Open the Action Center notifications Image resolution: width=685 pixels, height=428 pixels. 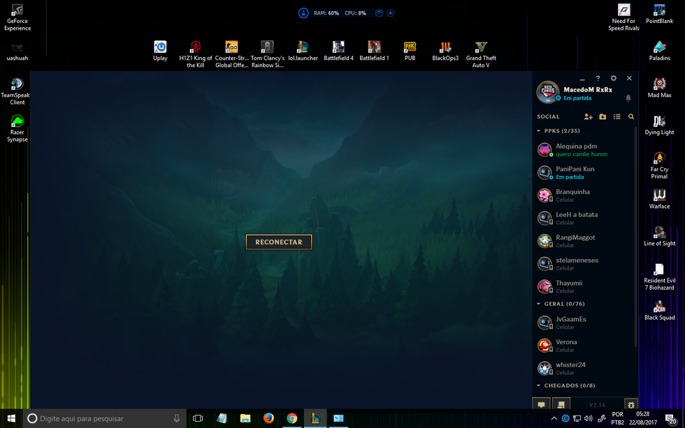672,420
